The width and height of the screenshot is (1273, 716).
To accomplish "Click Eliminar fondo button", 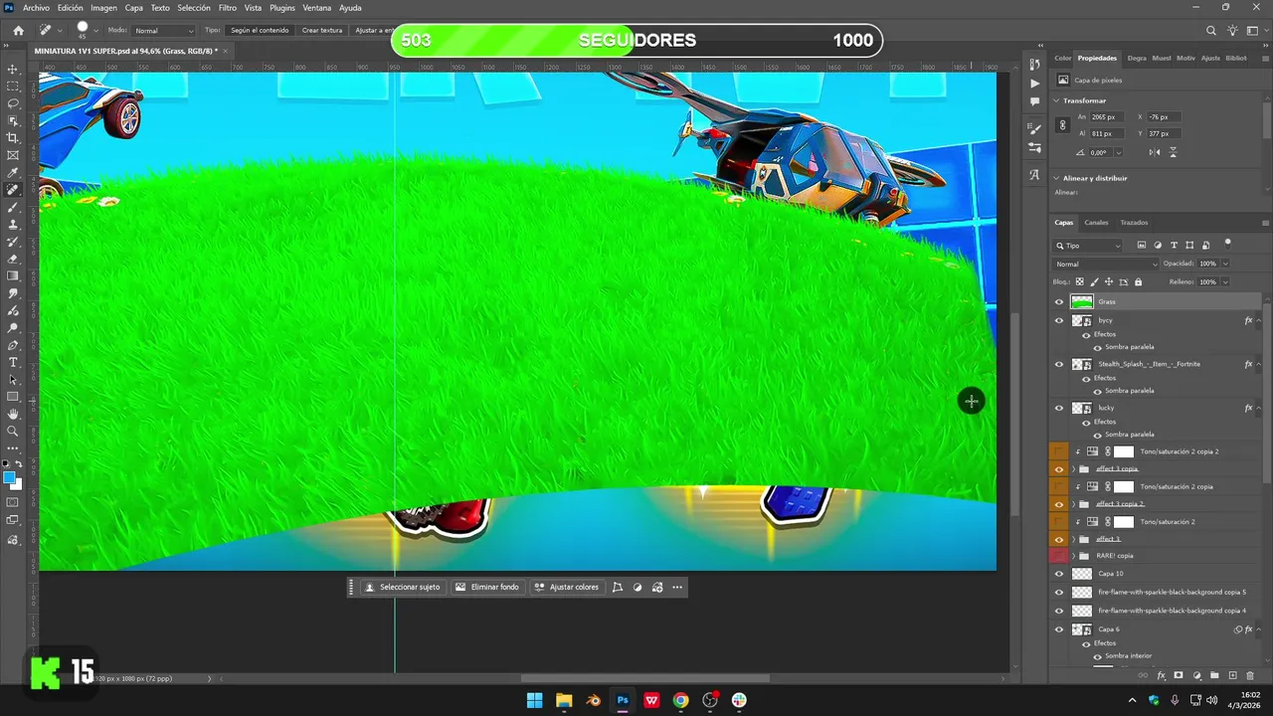I will (487, 587).
